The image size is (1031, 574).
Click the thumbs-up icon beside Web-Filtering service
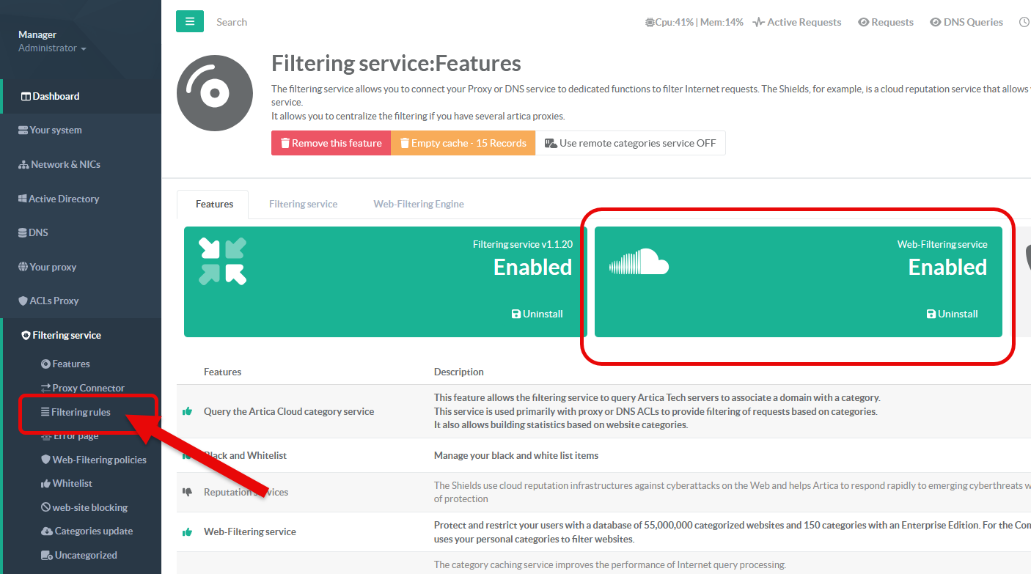pos(187,531)
